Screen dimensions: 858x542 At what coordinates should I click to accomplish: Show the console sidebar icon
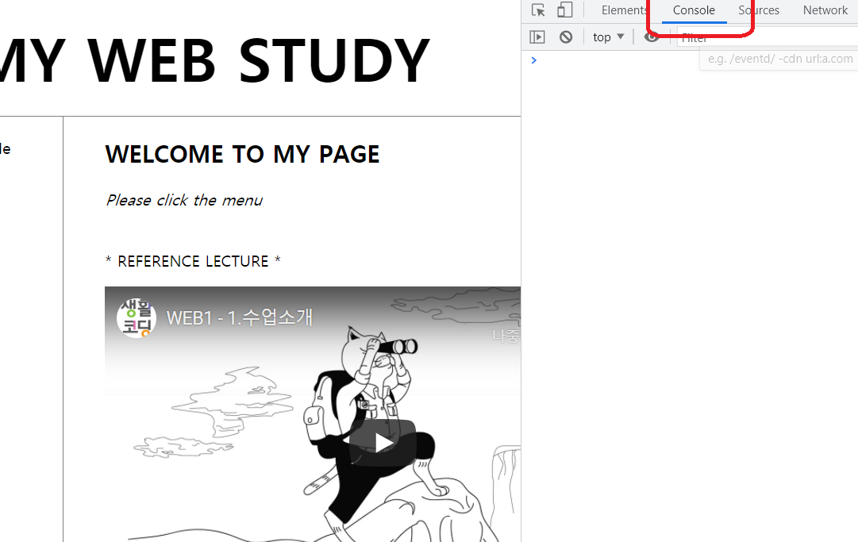pyautogui.click(x=537, y=37)
